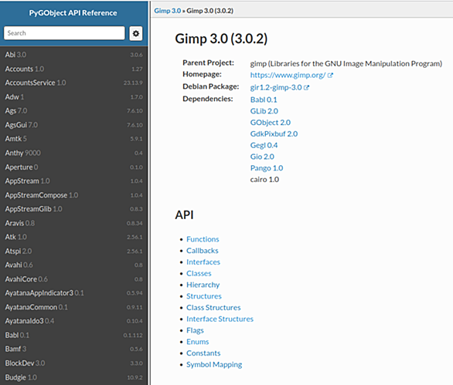Select AppStream 1.0 in the sidebar
The height and width of the screenshot is (385, 453).
click(73, 181)
